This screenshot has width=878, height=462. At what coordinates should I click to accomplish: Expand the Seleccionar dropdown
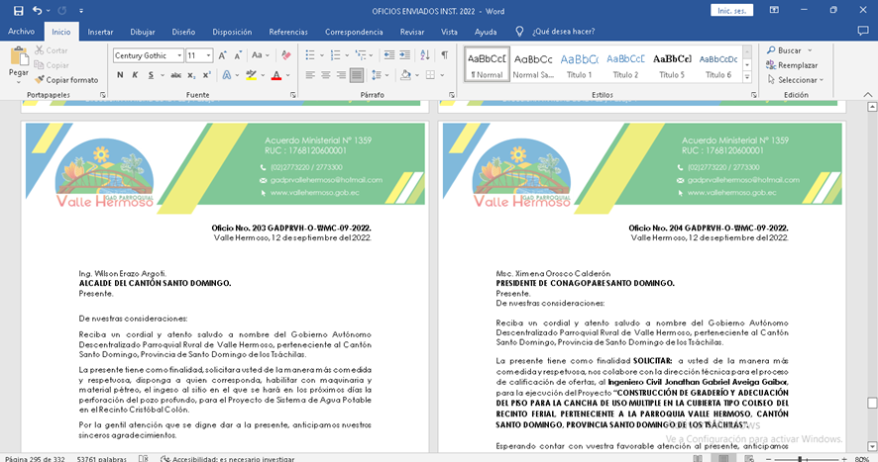click(797, 80)
